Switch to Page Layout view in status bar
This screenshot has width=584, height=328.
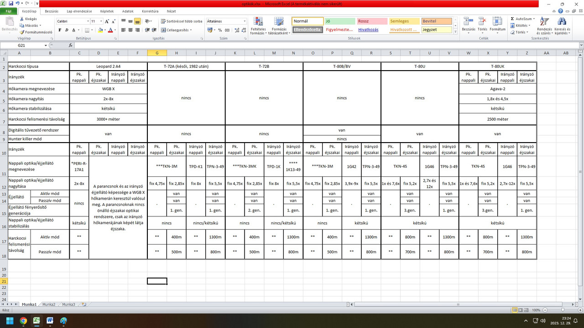point(521,310)
